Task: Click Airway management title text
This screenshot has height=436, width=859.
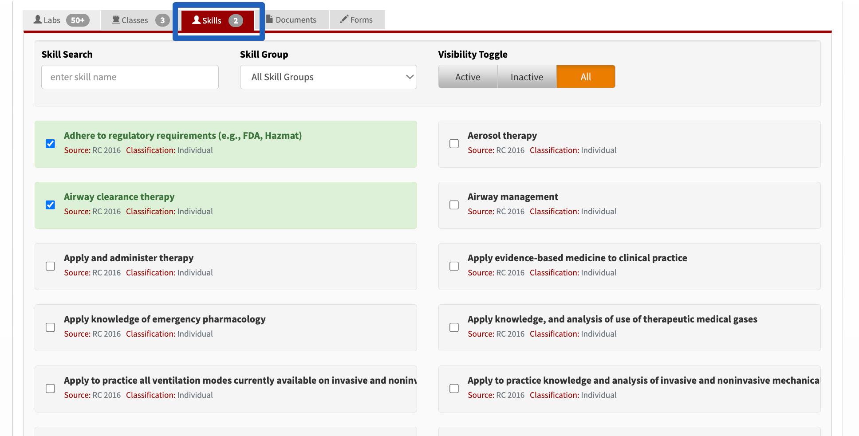Action: coord(513,197)
